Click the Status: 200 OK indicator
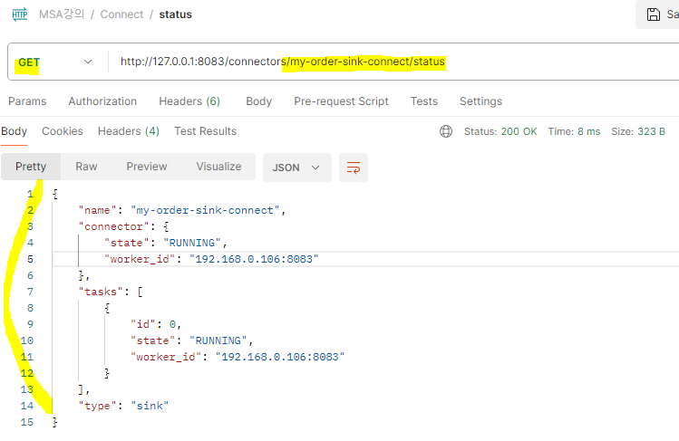 (500, 131)
